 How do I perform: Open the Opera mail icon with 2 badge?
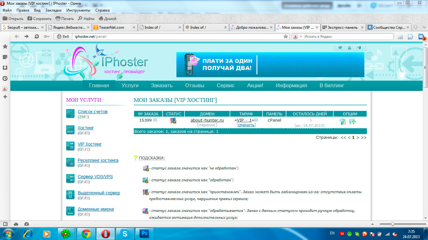tap(422, 37)
